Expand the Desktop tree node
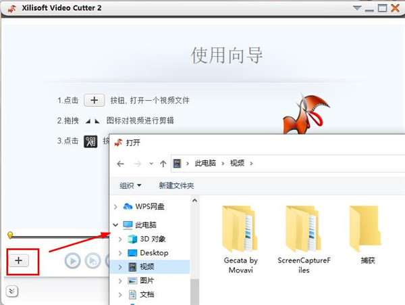Image resolution: width=405 pixels, height=305 pixels. click(x=120, y=253)
